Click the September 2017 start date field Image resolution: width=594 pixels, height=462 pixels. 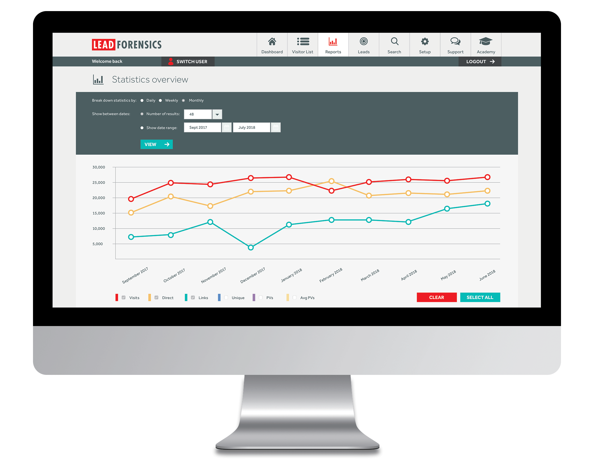[x=202, y=127]
